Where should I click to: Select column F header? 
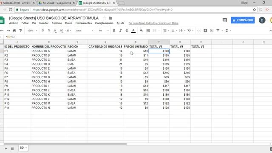tap(159, 42)
